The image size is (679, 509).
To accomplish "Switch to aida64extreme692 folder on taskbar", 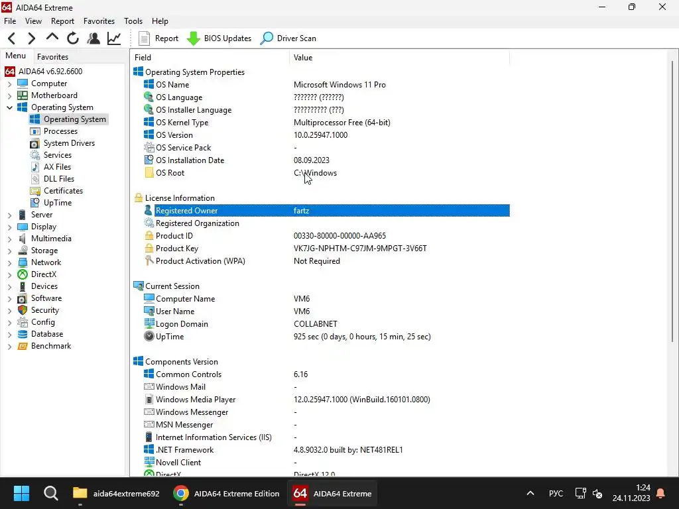I will click(x=116, y=493).
